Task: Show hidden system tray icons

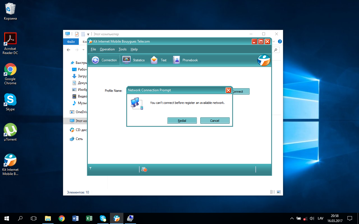Action: [292, 218]
